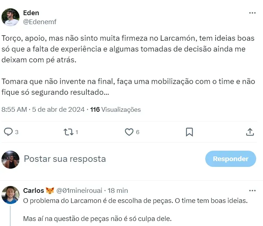Open more options on Carlos's reply
The height and width of the screenshot is (226, 263).
[253, 190]
